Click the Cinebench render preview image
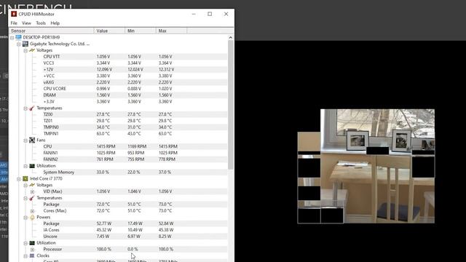466x262 pixels. click(x=366, y=166)
